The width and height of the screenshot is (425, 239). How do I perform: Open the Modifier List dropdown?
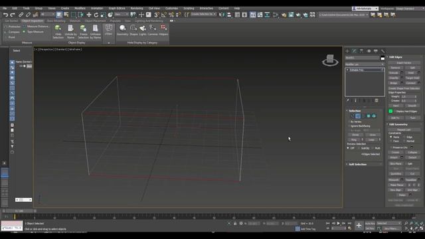(365, 64)
